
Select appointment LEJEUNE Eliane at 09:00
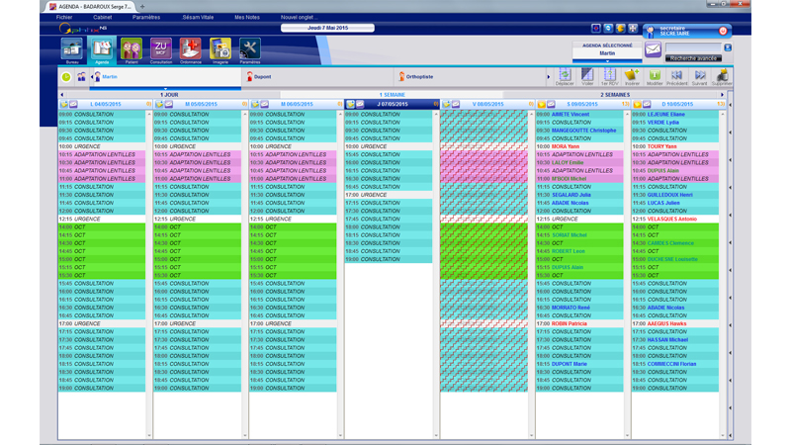click(x=675, y=115)
